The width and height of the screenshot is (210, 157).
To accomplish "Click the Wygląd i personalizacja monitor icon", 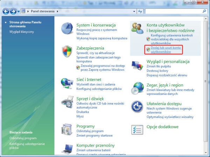I will (x=137, y=65).
